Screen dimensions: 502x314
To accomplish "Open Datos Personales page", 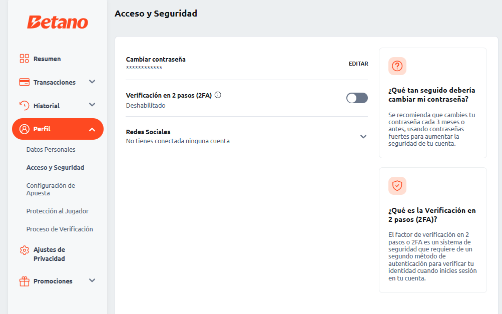I will (51, 150).
